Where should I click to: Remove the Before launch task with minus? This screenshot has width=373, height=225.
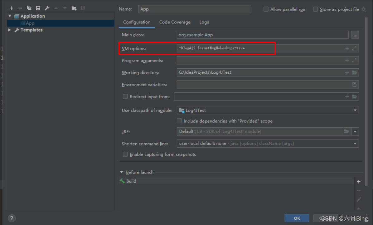[x=359, y=191]
